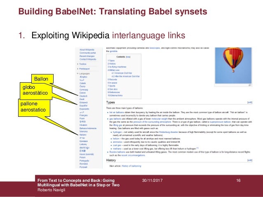
Task: Switch to the Bahasa Indonesia version
Action: 88,128
